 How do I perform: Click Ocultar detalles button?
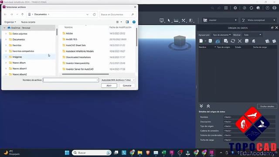(x=267, y=106)
